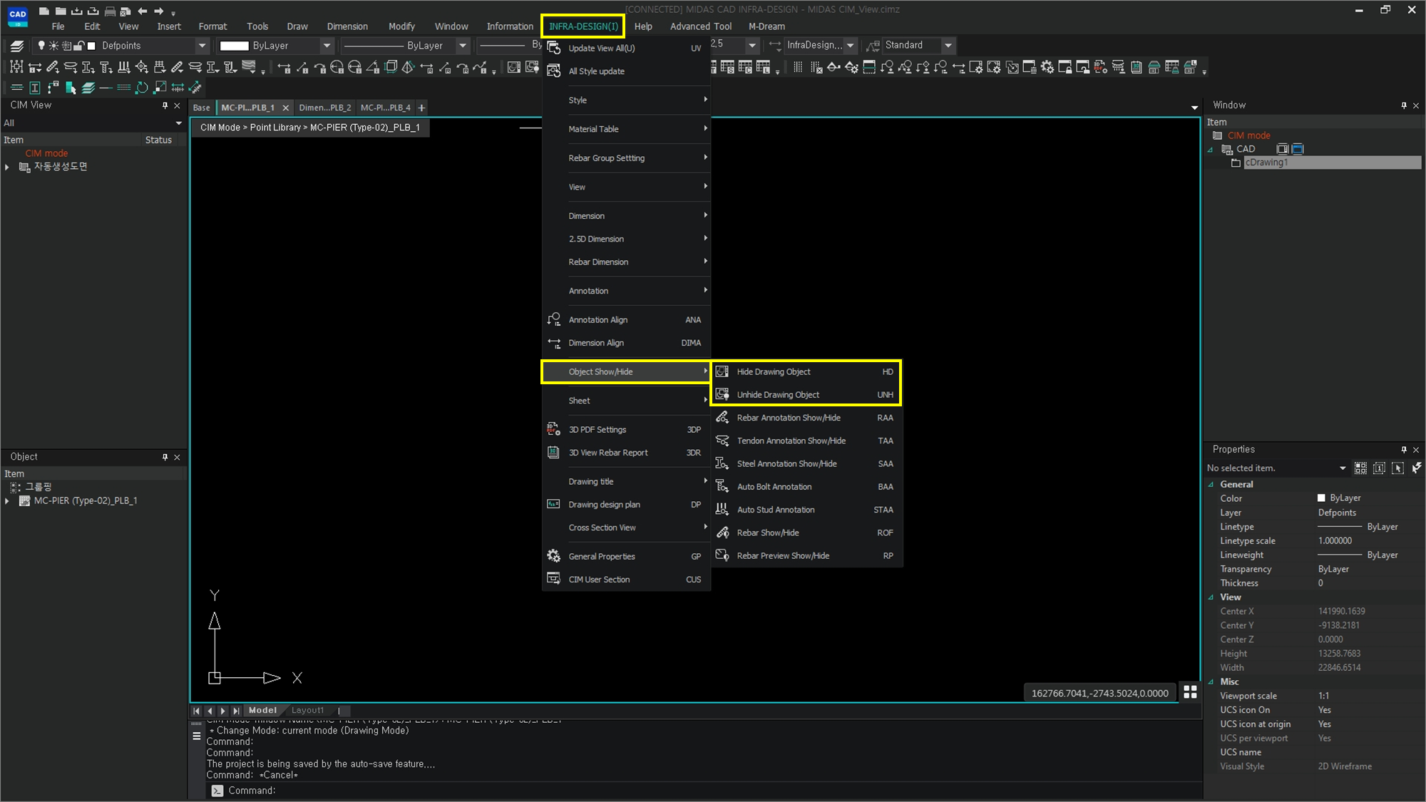1426x802 pixels.
Task: Collapse the General properties section
Action: coord(1211,484)
